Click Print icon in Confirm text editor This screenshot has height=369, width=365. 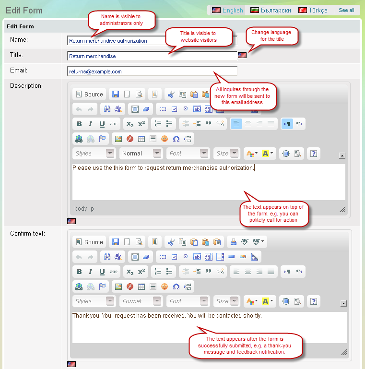[233, 242]
